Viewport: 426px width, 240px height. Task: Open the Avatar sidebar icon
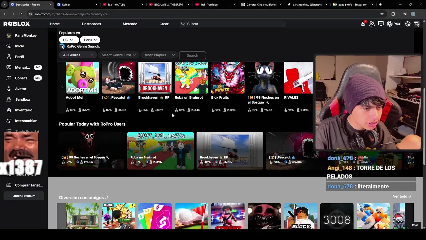pos(9,89)
